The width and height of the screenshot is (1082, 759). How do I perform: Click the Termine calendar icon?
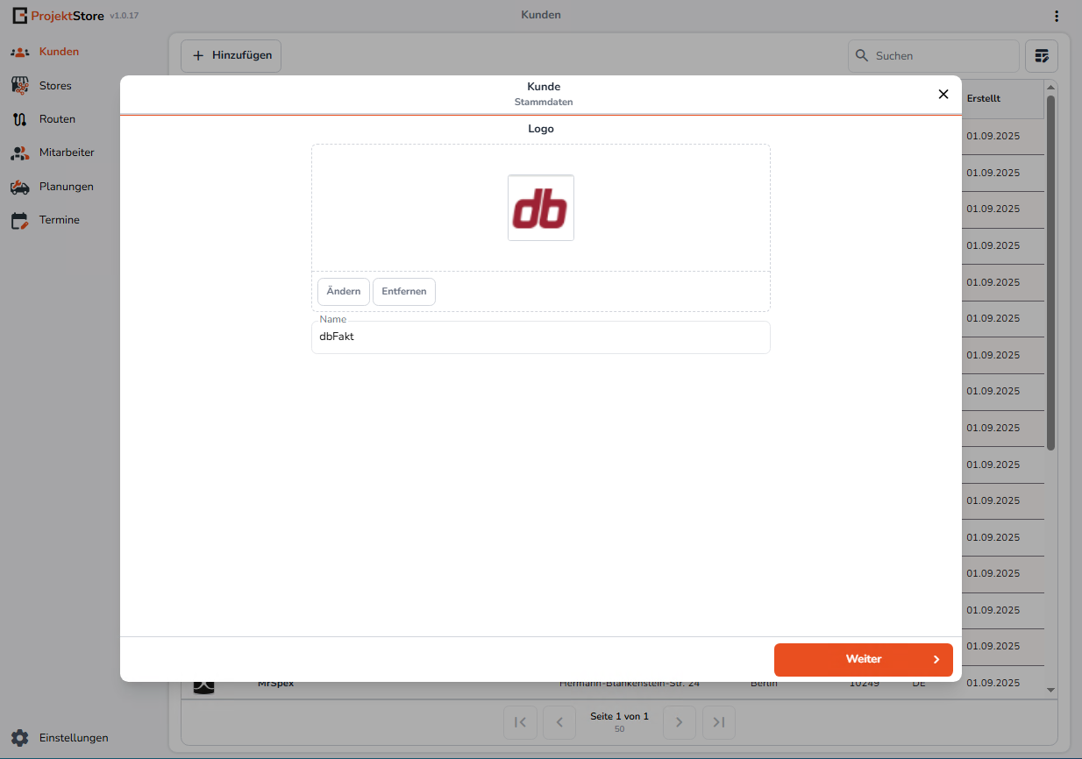19,220
